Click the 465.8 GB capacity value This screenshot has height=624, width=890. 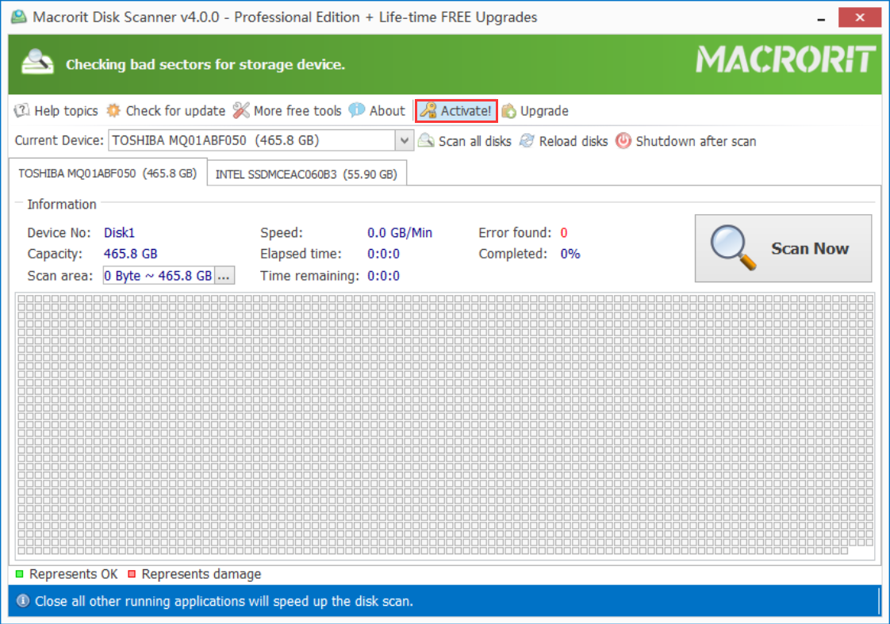click(x=131, y=254)
